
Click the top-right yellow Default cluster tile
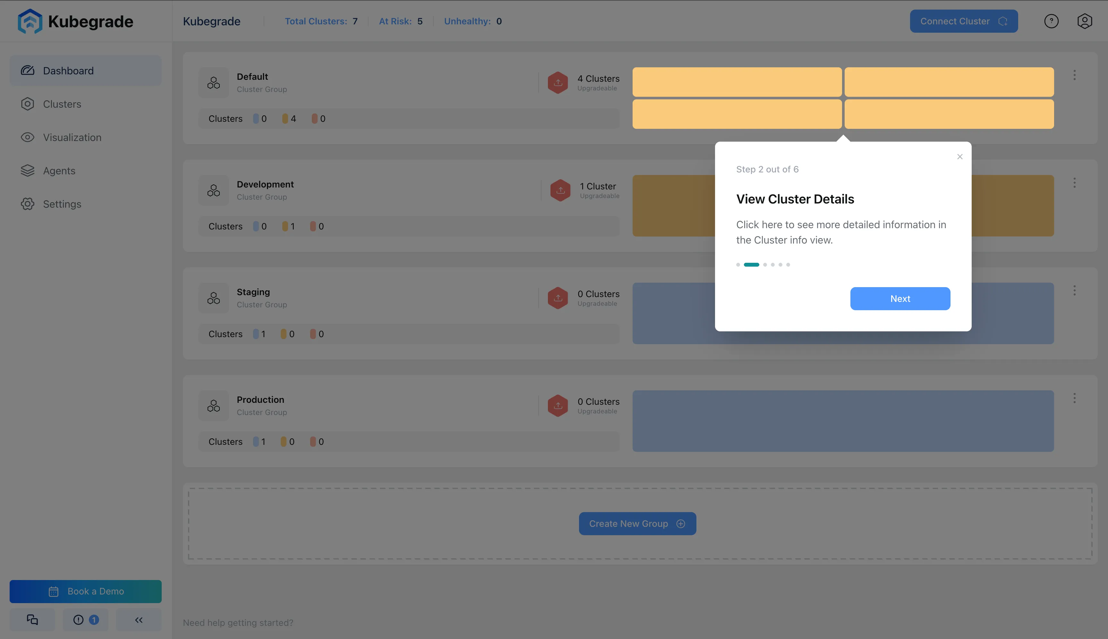[949, 82]
